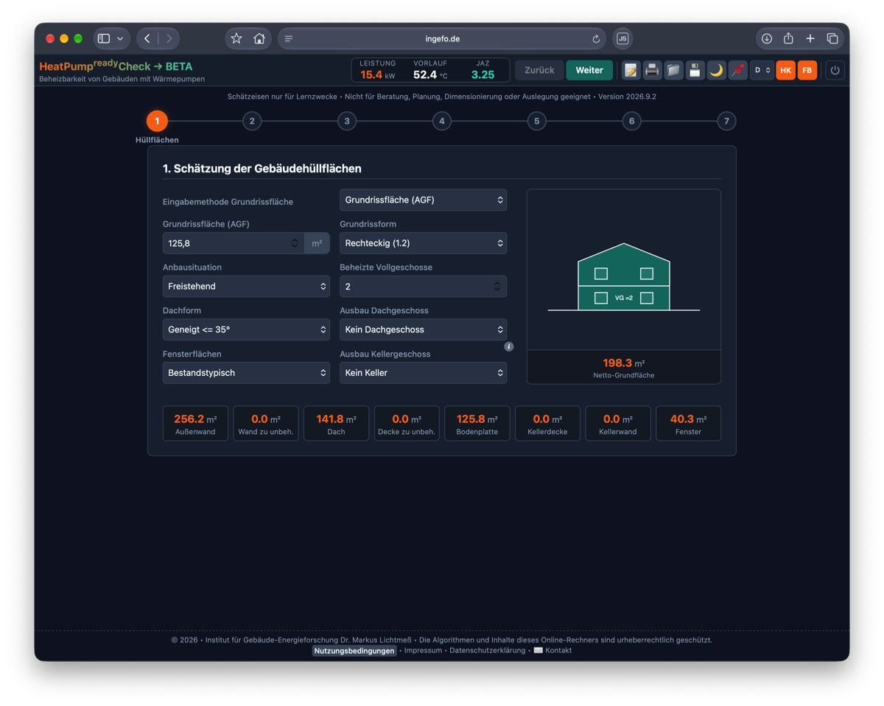Jump to step 3 in the stepper
Screen dimensions: 884x706
[x=347, y=121]
